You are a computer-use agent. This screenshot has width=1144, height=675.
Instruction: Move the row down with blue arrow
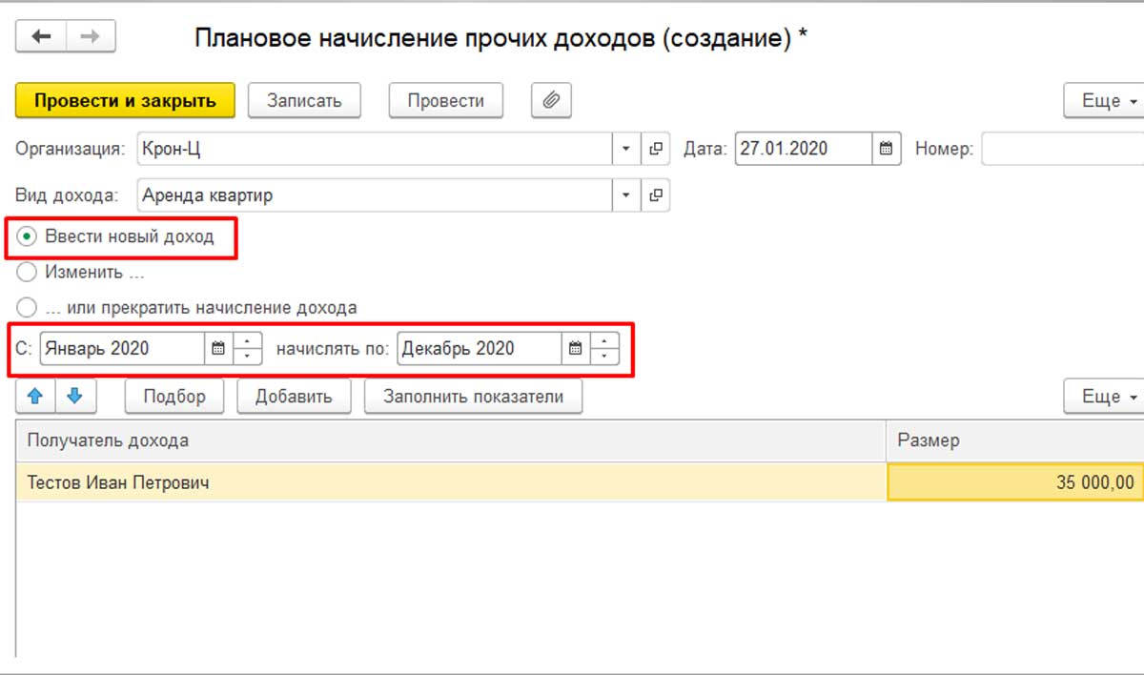pyautogui.click(x=75, y=397)
